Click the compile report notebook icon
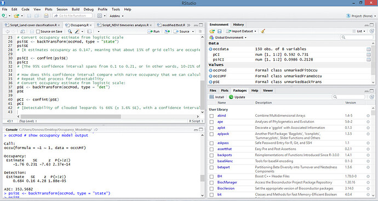Image resolution: width=378 pixels, height=201 pixels. (x=89, y=31)
